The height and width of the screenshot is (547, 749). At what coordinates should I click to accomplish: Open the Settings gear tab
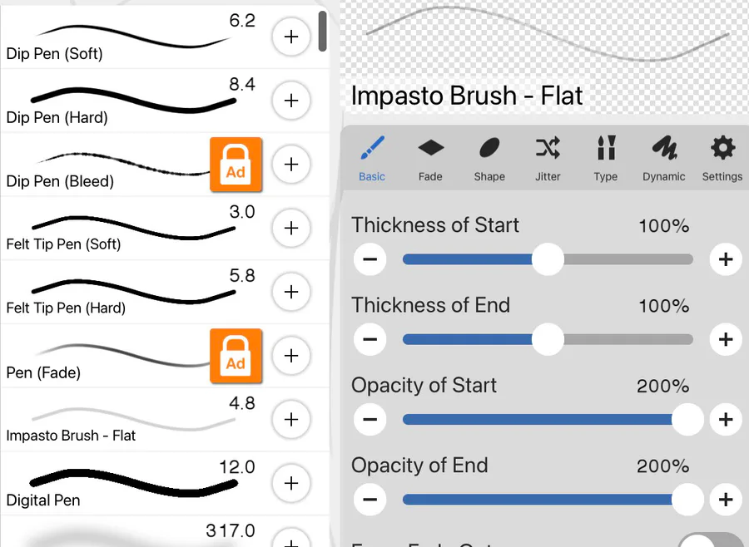(x=722, y=158)
